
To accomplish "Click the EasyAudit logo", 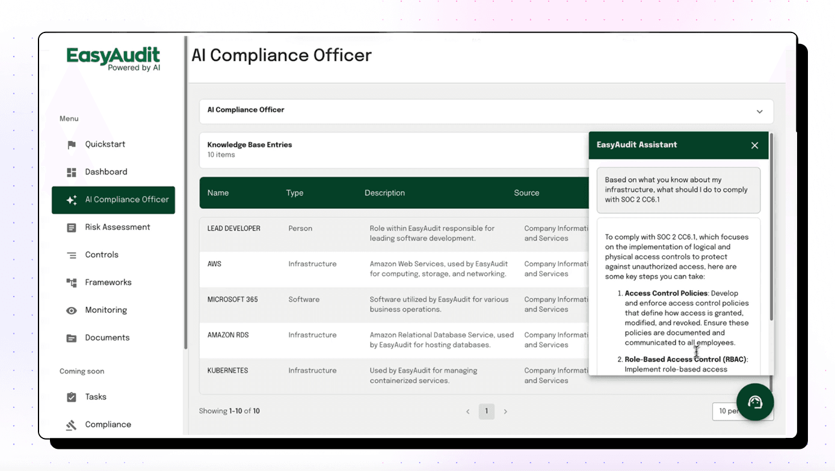I will tap(114, 60).
